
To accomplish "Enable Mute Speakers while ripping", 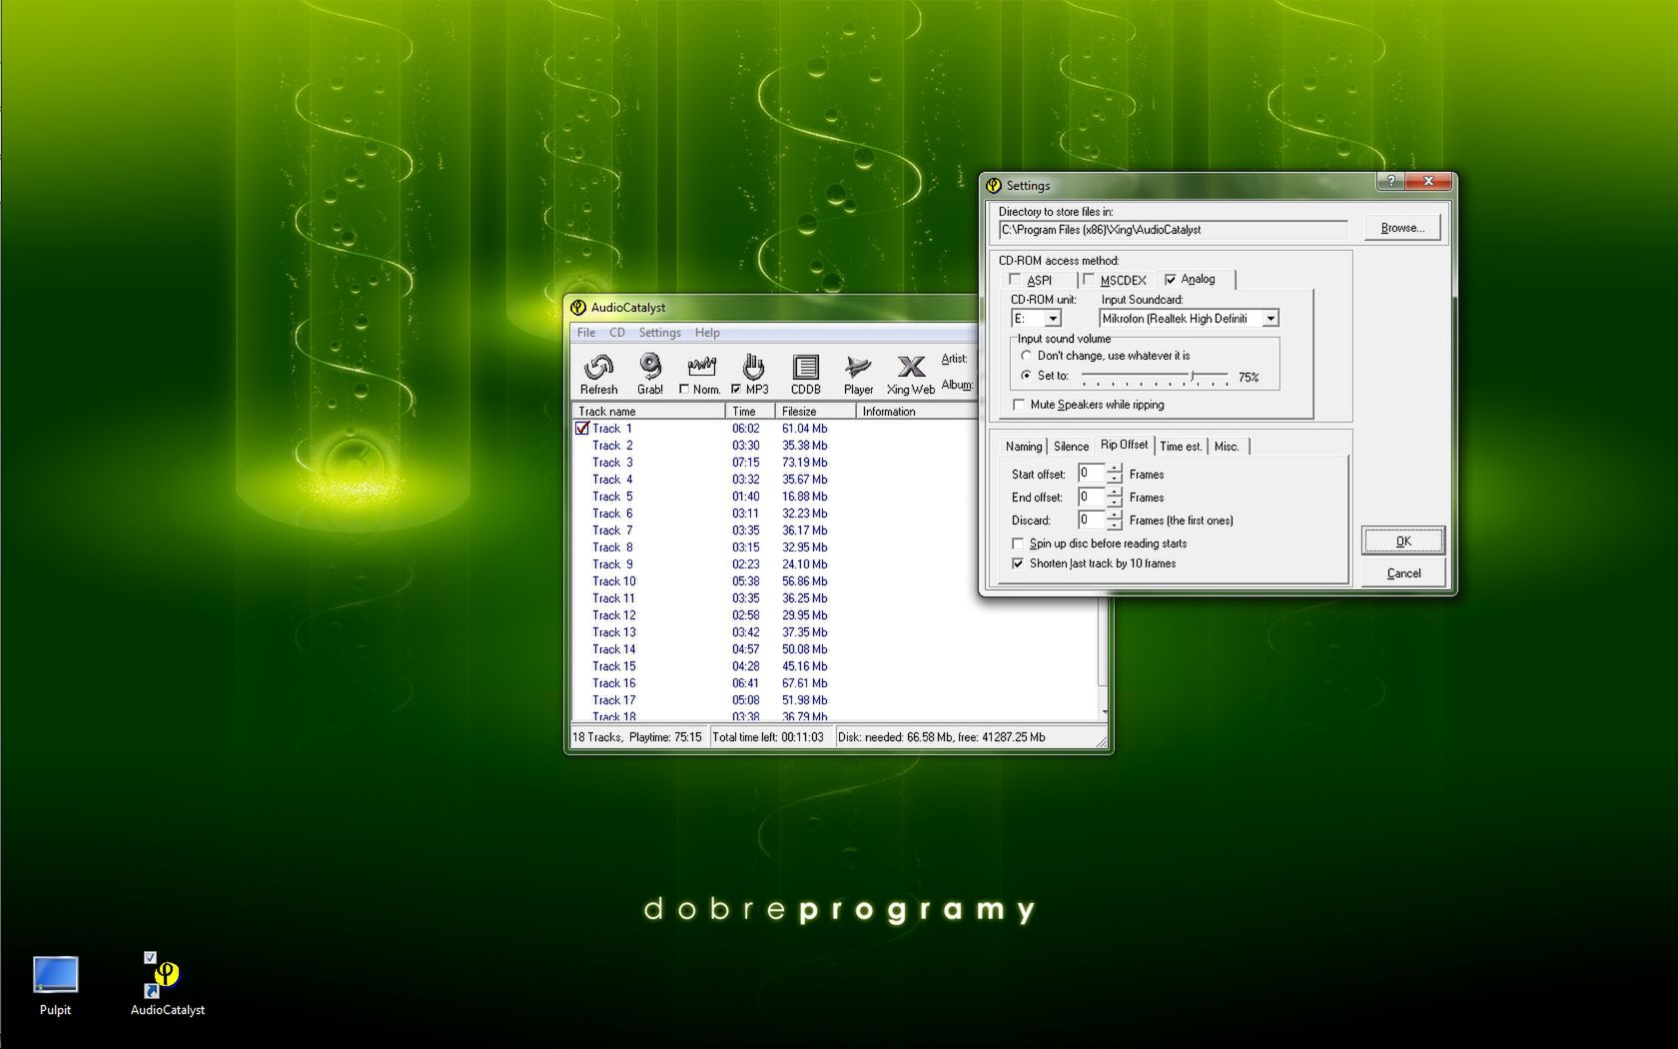I will [x=1018, y=405].
